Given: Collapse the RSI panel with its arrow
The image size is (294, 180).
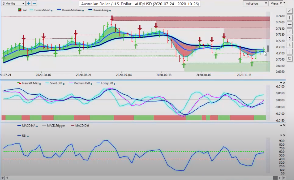Looking at the screenshot, I should point(281,135).
